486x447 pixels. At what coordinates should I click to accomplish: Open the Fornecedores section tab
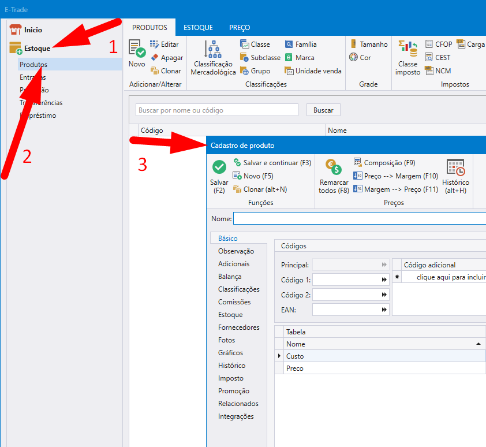point(238,327)
